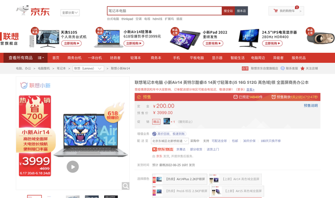Open the 平板电脑 nav tab

(197, 58)
